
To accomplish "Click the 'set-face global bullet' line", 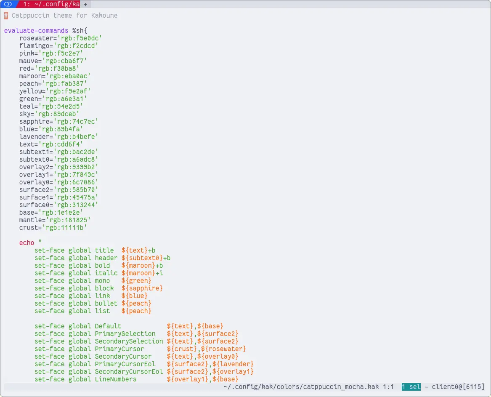I will tap(93, 303).
